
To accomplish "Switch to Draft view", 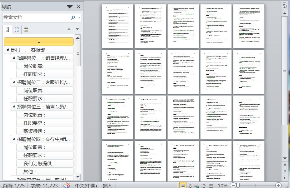I will click(211, 186).
